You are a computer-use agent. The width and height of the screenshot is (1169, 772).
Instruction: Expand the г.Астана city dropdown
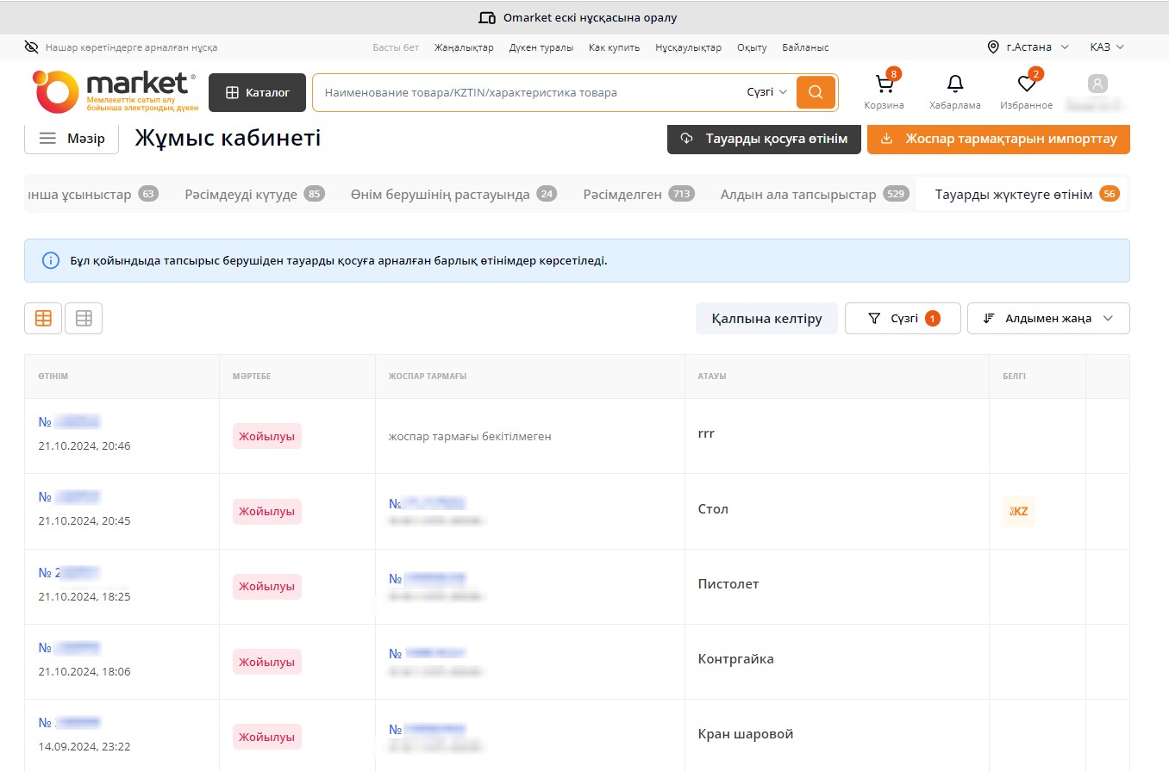1028,47
